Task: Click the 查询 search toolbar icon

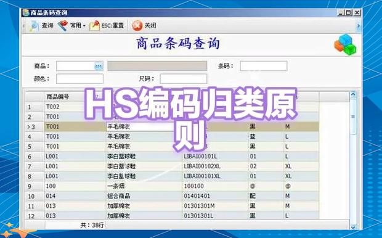Action: click(35, 26)
